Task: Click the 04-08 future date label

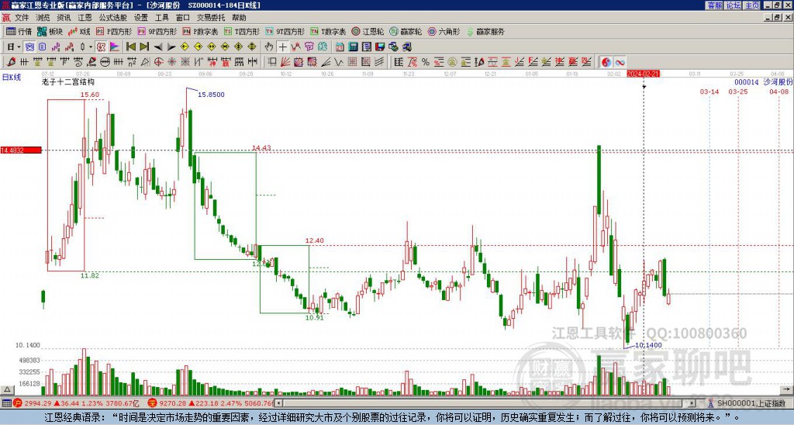Action: pos(778,92)
